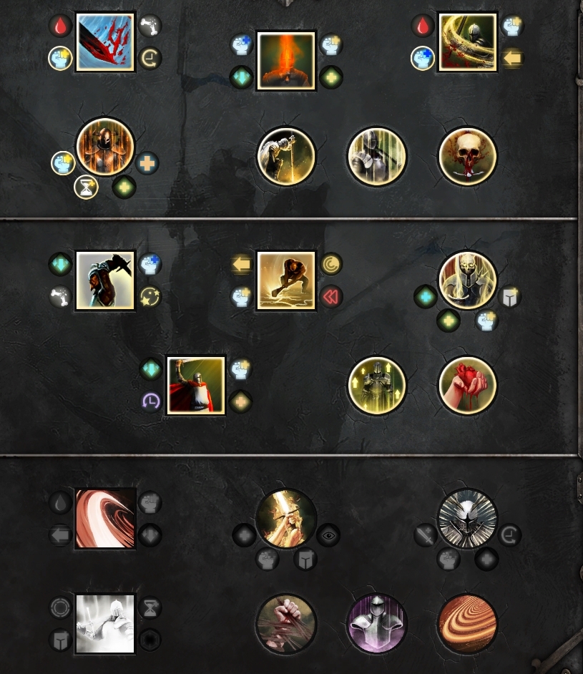Toggle the purple clock modifier beside the red-caped knight

151,401
